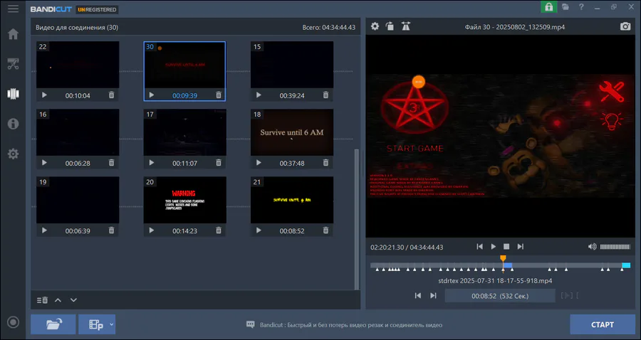The width and height of the screenshot is (641, 340).
Task: Delete clip 15 with trash icon
Action: coord(325,95)
